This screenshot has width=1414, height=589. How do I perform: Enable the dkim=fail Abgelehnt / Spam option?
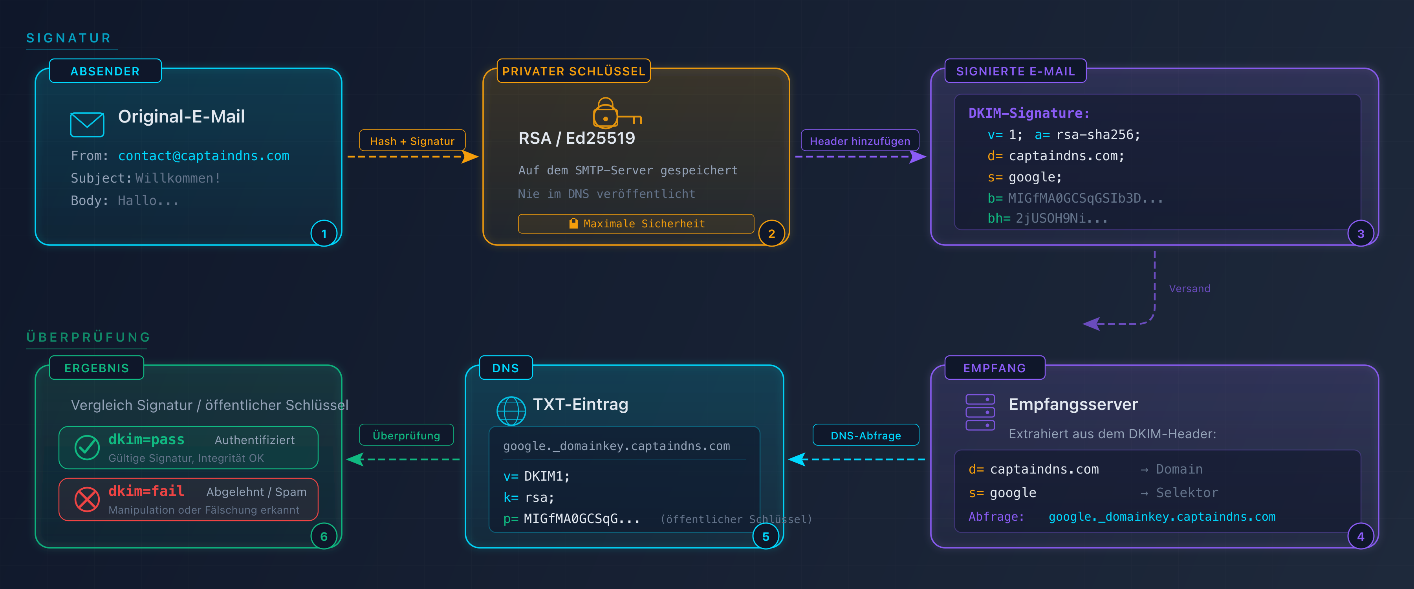click(188, 499)
